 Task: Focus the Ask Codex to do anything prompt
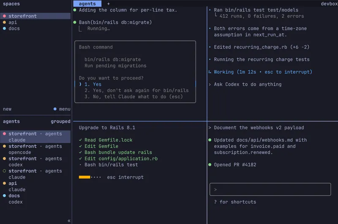coord(248,84)
